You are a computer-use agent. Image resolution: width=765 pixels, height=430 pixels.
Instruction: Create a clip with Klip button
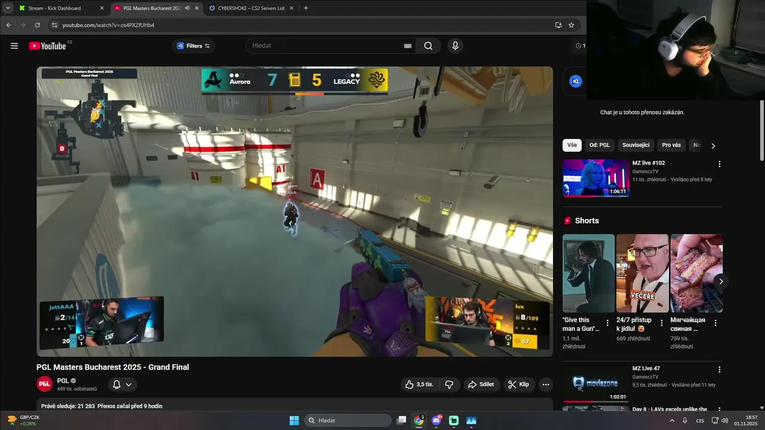tap(519, 385)
